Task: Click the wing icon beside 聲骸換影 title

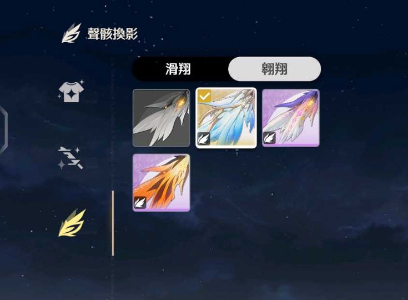Action: click(x=72, y=33)
